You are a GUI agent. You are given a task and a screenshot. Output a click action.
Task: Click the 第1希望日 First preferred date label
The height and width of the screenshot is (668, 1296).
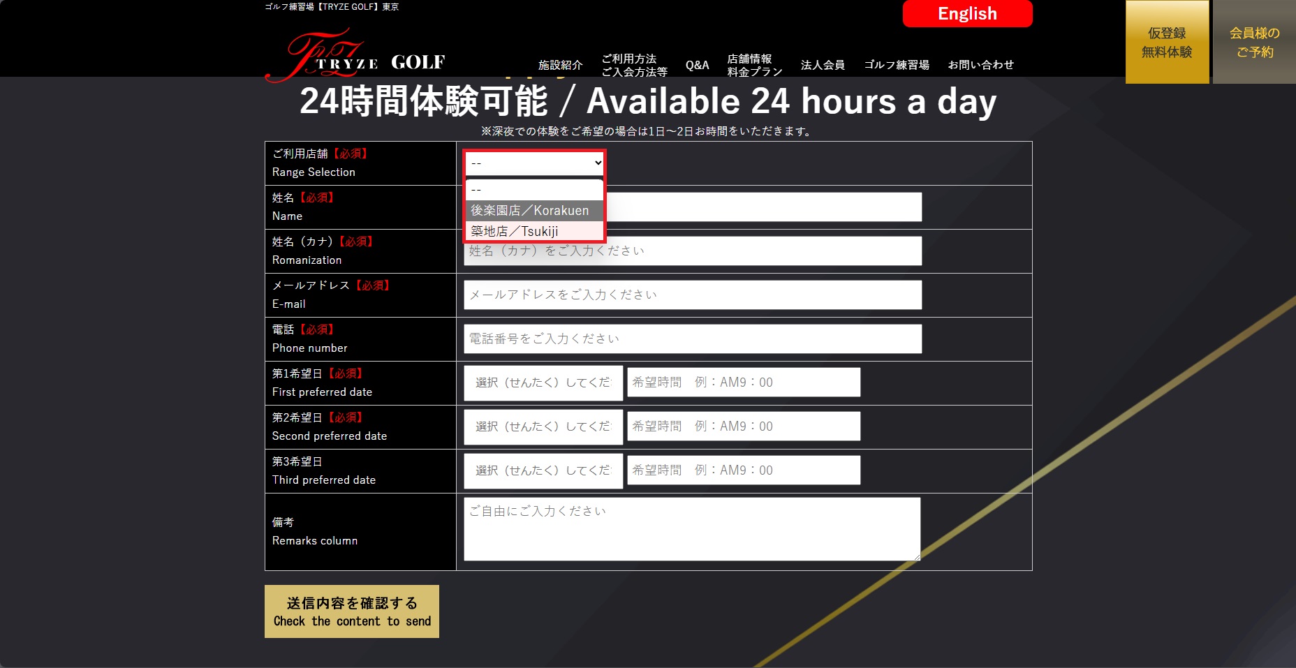(322, 383)
